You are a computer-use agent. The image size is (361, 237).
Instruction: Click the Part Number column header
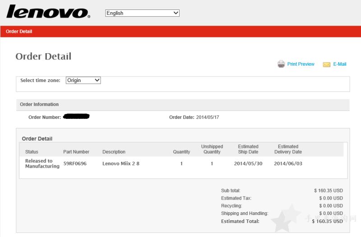[x=76, y=152]
